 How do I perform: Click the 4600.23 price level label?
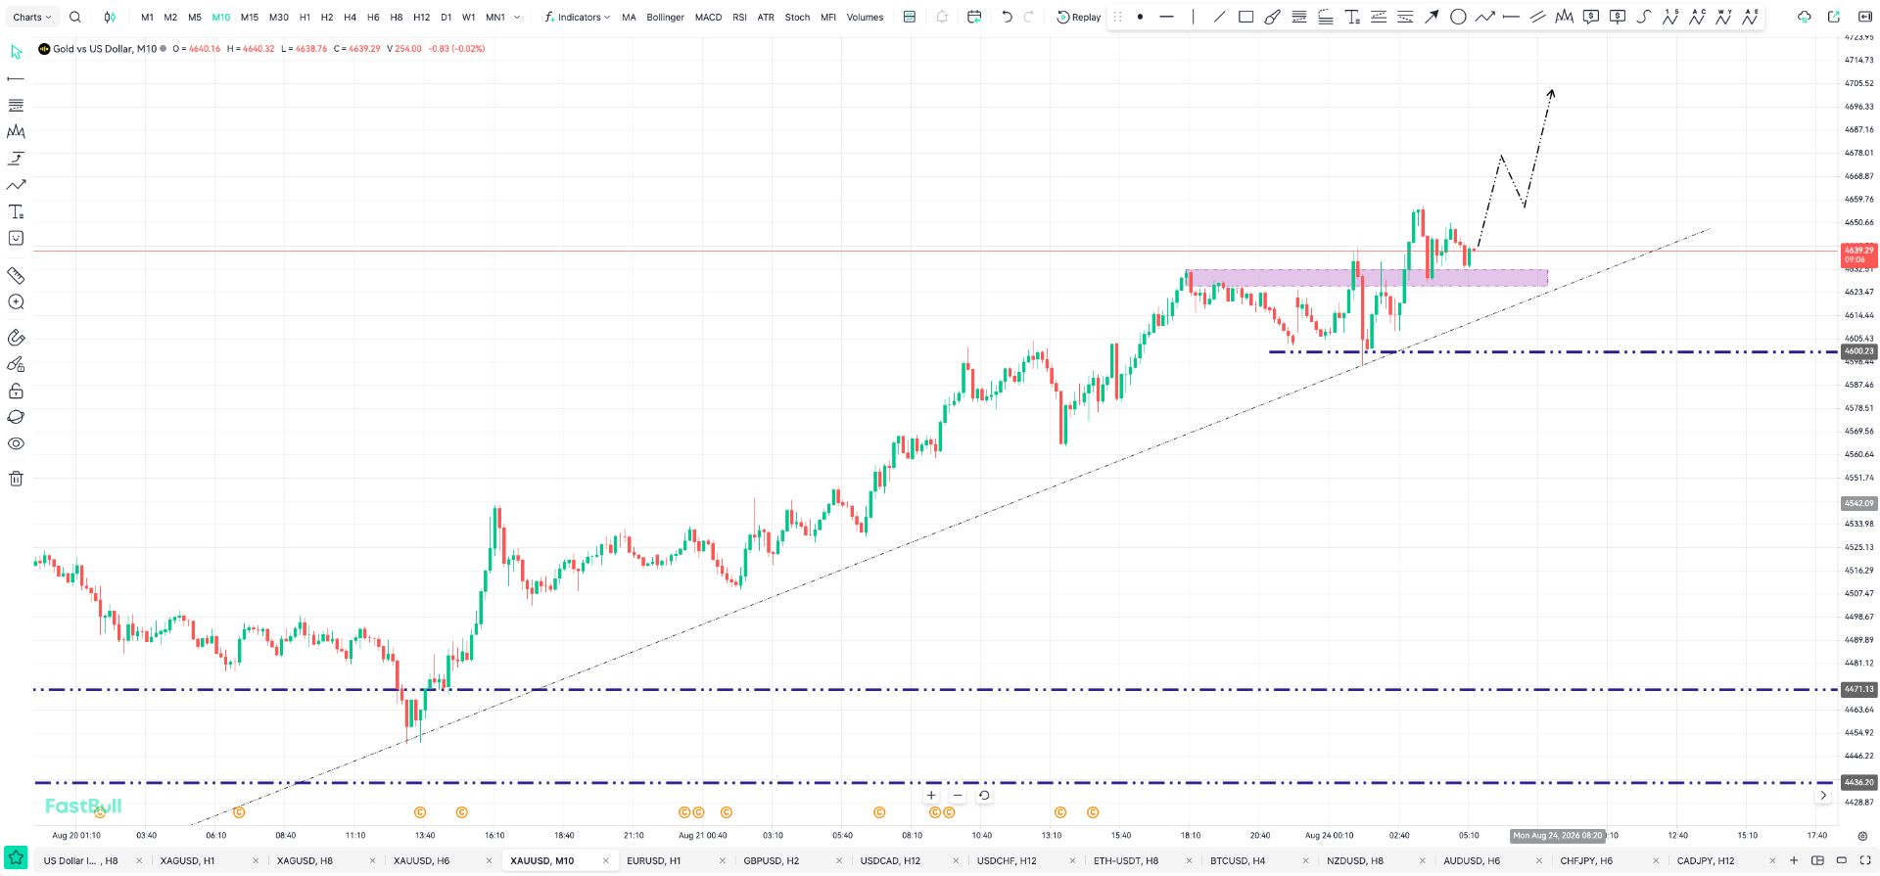(x=1858, y=351)
